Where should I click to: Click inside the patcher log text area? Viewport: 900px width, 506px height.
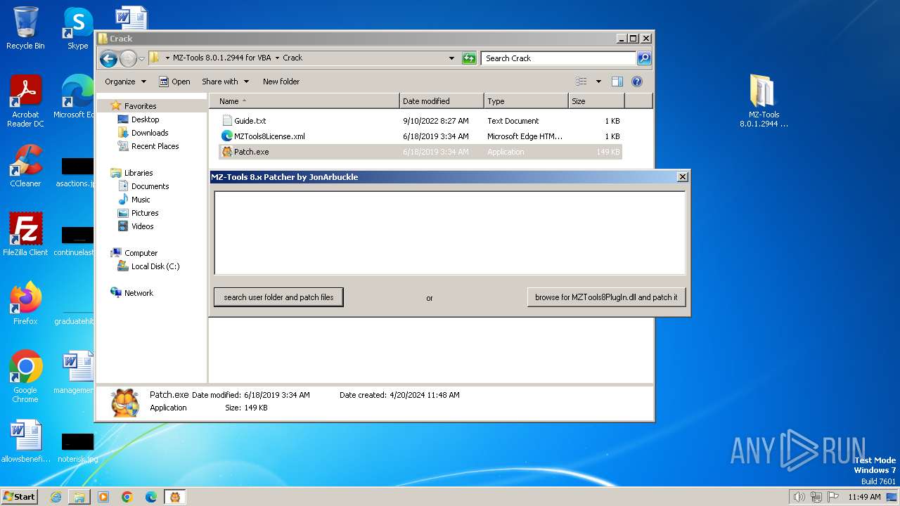[x=449, y=233]
